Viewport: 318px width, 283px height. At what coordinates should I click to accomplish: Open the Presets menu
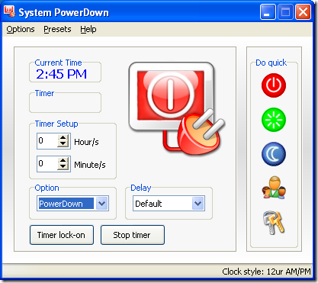click(x=57, y=29)
